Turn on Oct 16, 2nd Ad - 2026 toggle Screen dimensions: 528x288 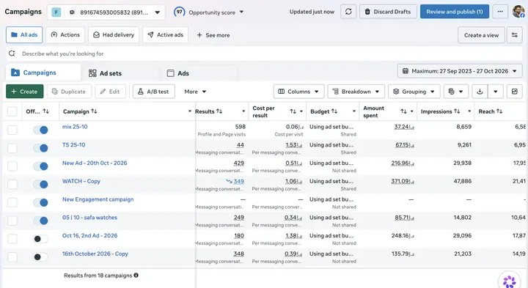pos(40,239)
